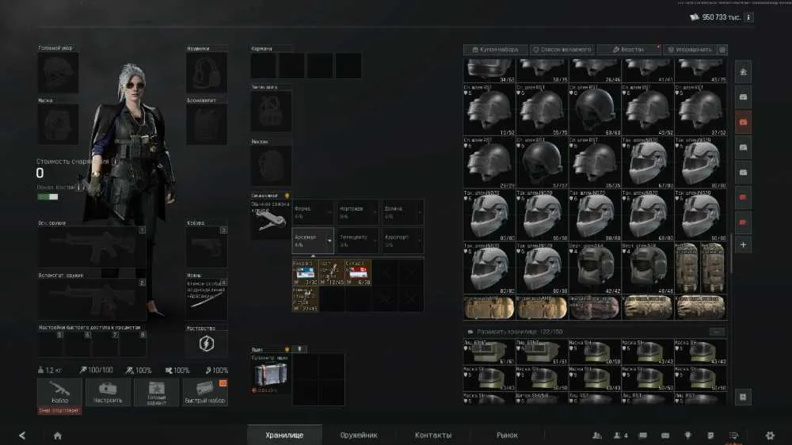Click quick access slot number 8

click(133, 344)
